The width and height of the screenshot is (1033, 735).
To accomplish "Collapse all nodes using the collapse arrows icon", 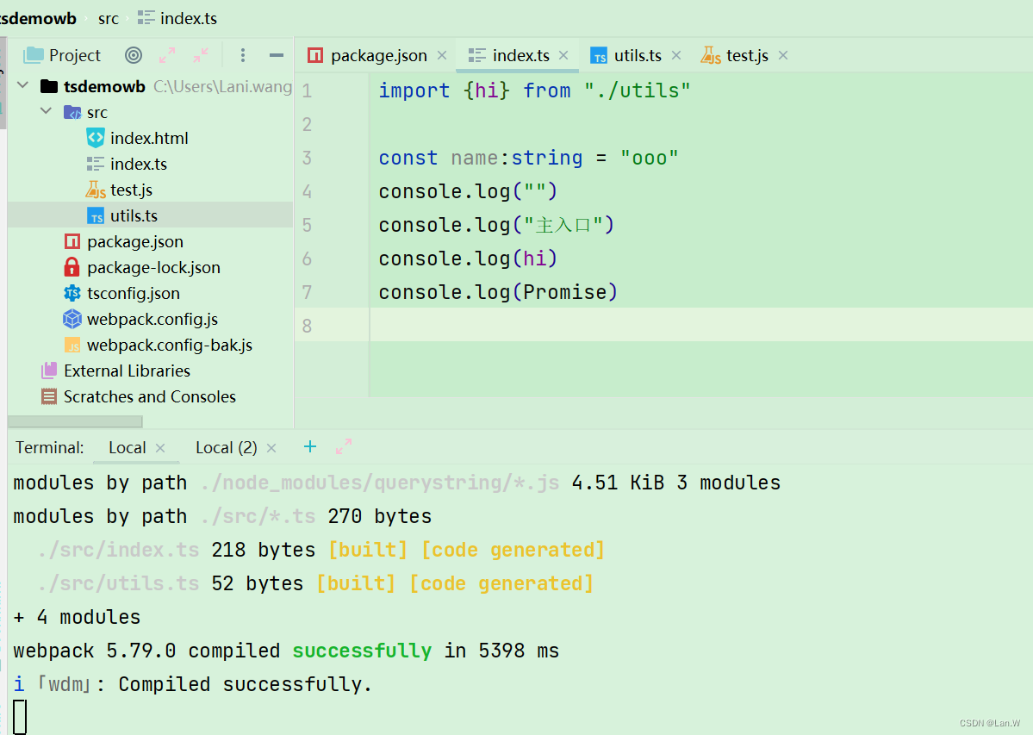I will [x=201, y=54].
